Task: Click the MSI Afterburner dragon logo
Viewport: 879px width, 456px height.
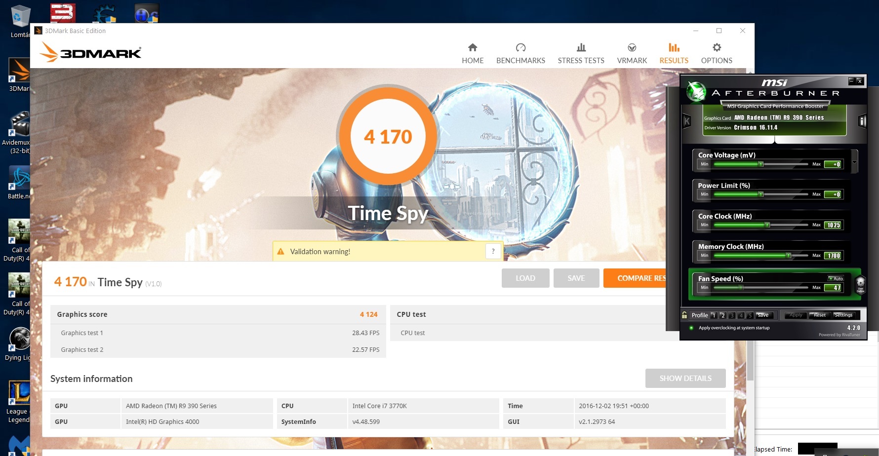Action: click(x=696, y=91)
